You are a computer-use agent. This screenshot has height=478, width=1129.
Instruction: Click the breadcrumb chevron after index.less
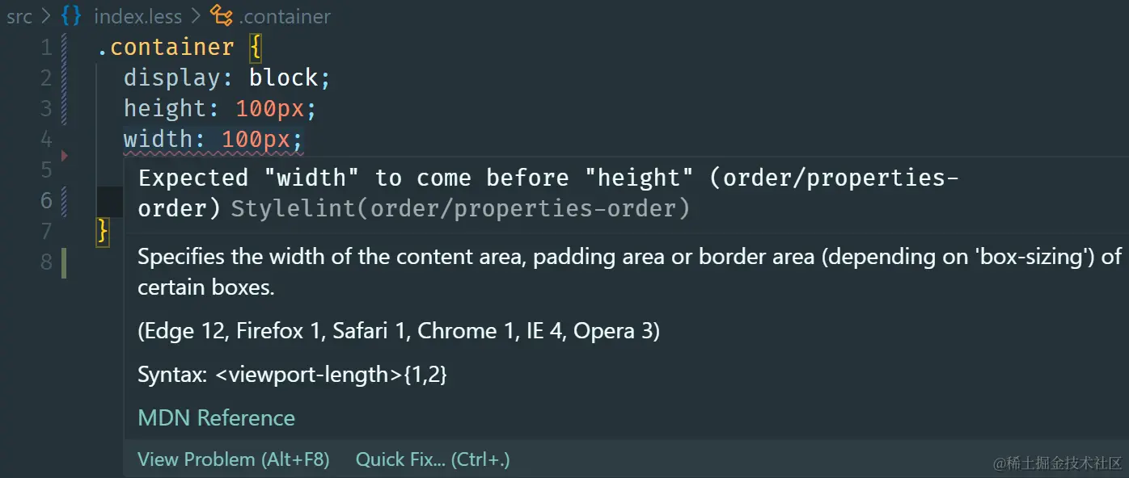click(x=196, y=16)
